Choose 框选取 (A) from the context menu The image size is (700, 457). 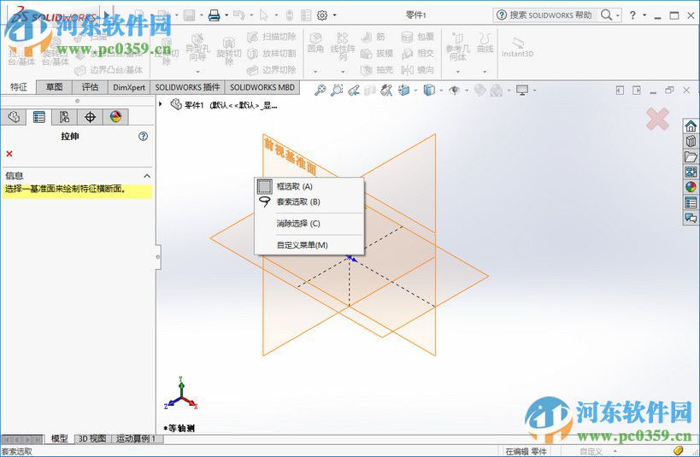(309, 186)
